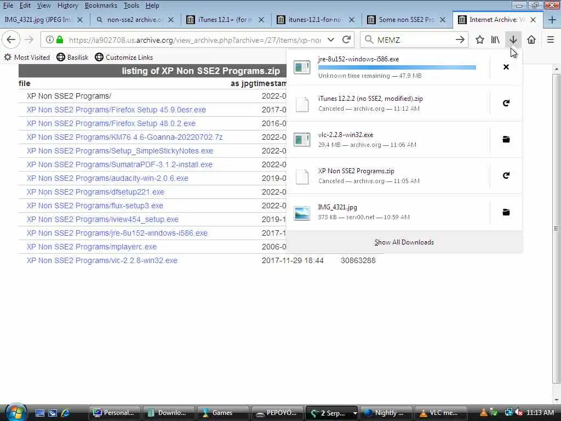Open the Windows Start orb
Viewport: 561px width, 421px height.
[x=15, y=412]
